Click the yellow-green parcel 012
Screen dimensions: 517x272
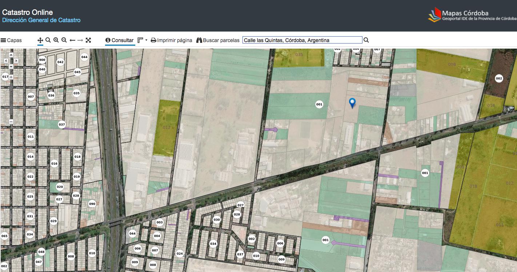167,127
